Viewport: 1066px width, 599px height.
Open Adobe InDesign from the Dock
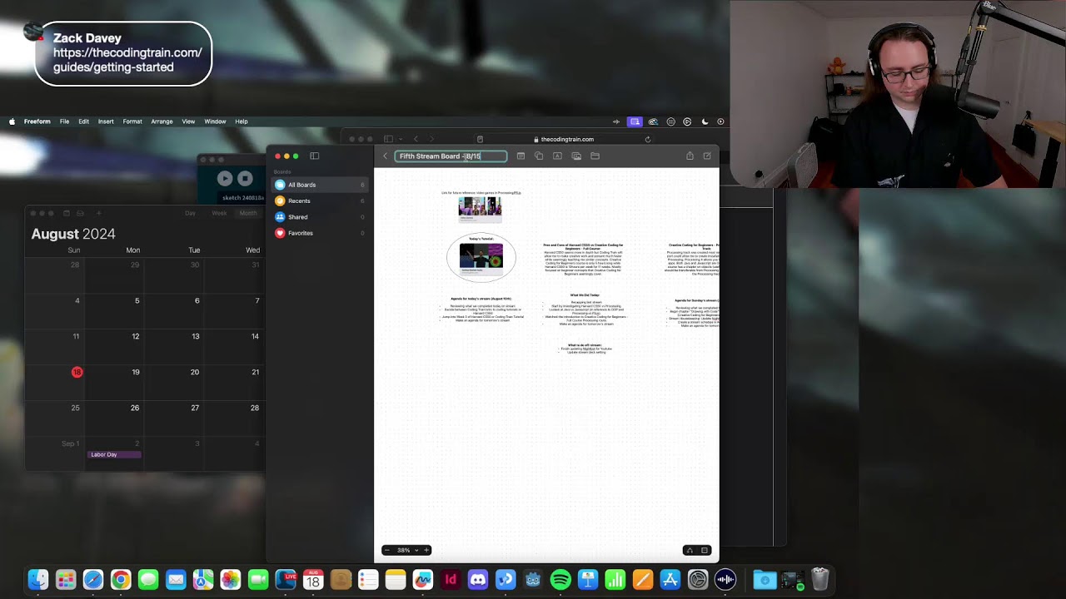451,580
